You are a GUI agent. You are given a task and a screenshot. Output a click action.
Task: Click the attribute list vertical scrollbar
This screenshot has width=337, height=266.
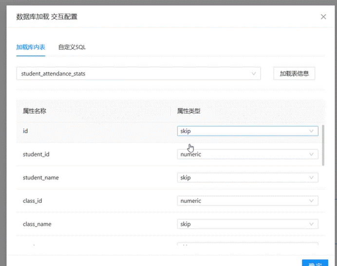point(323,145)
